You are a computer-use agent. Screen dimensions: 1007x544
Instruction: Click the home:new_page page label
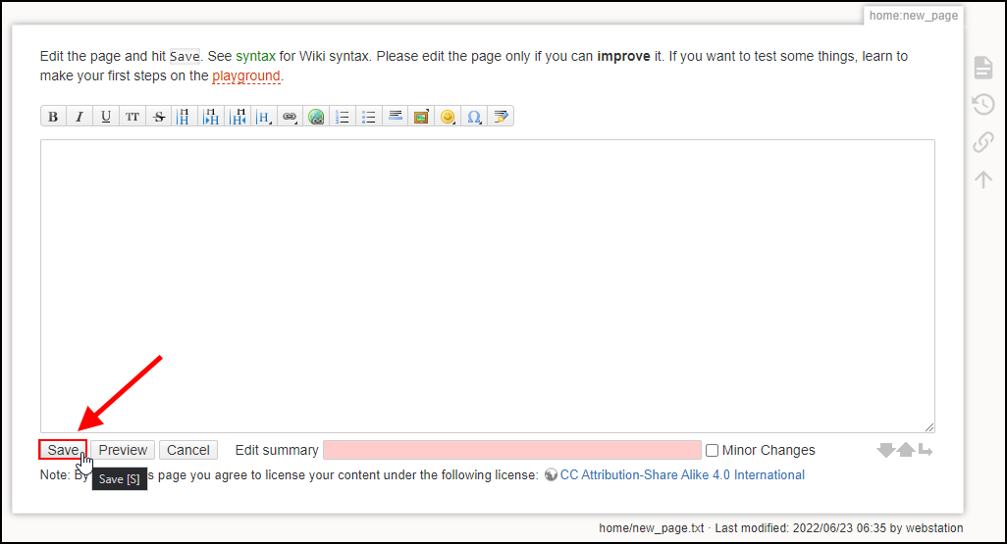point(913,16)
